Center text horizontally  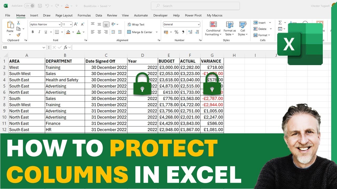tap(99, 32)
